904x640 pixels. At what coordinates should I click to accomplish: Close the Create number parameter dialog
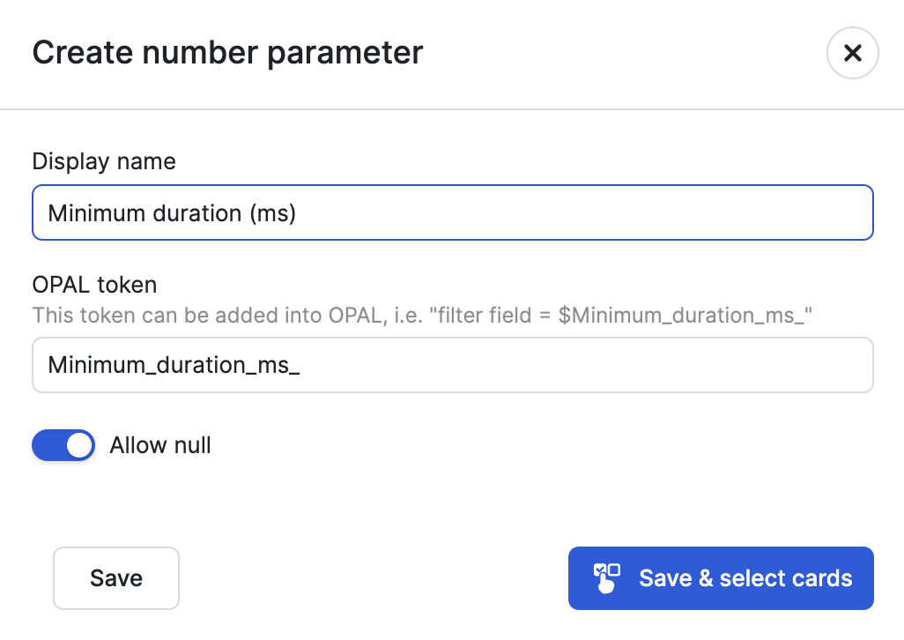(x=852, y=53)
